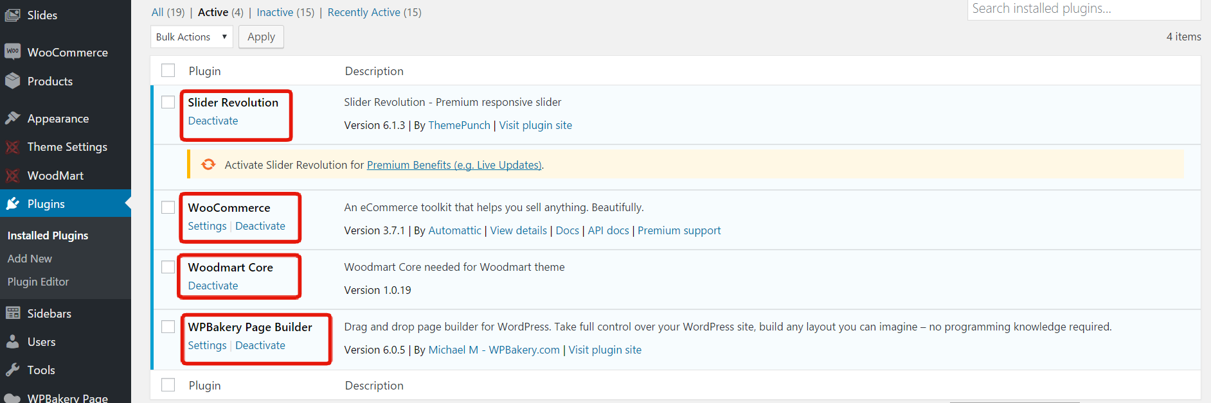
Task: Select the WooCommerce plugin checkbox
Action: tap(168, 207)
